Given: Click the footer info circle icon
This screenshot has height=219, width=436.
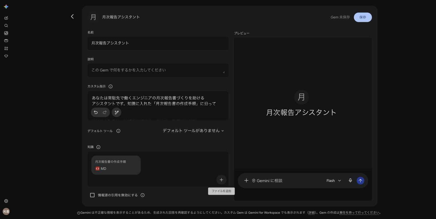Looking at the screenshot, I should click(79, 213).
